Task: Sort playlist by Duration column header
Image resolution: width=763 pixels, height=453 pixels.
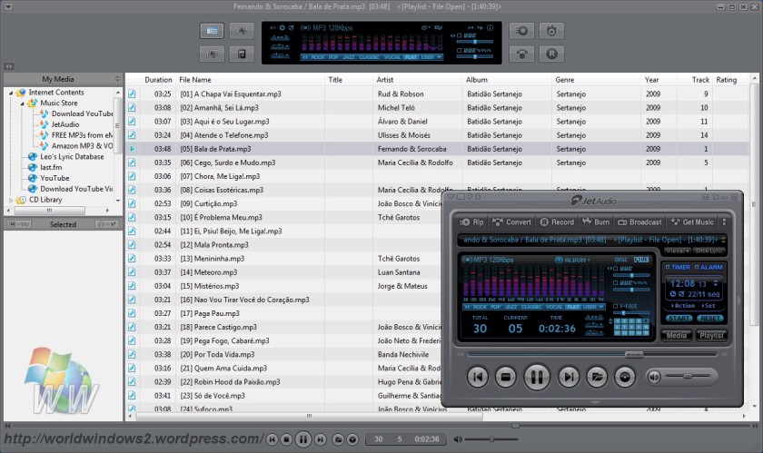Action: pyautogui.click(x=158, y=80)
